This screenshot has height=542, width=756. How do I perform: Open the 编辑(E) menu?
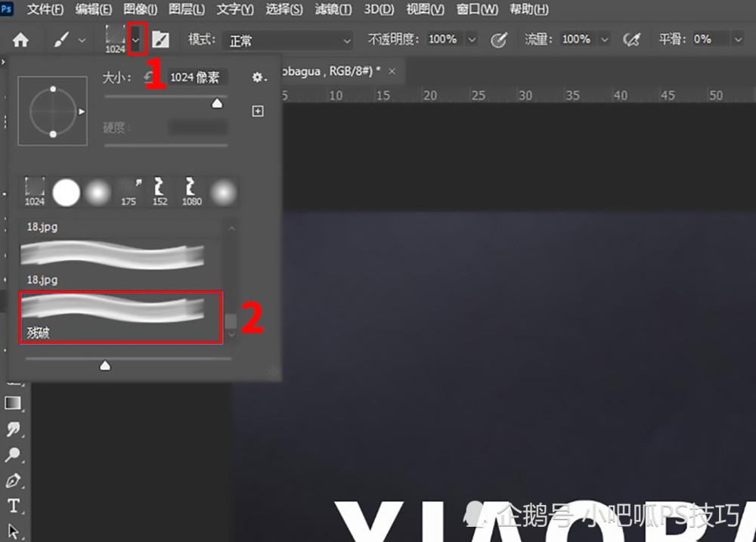point(93,9)
